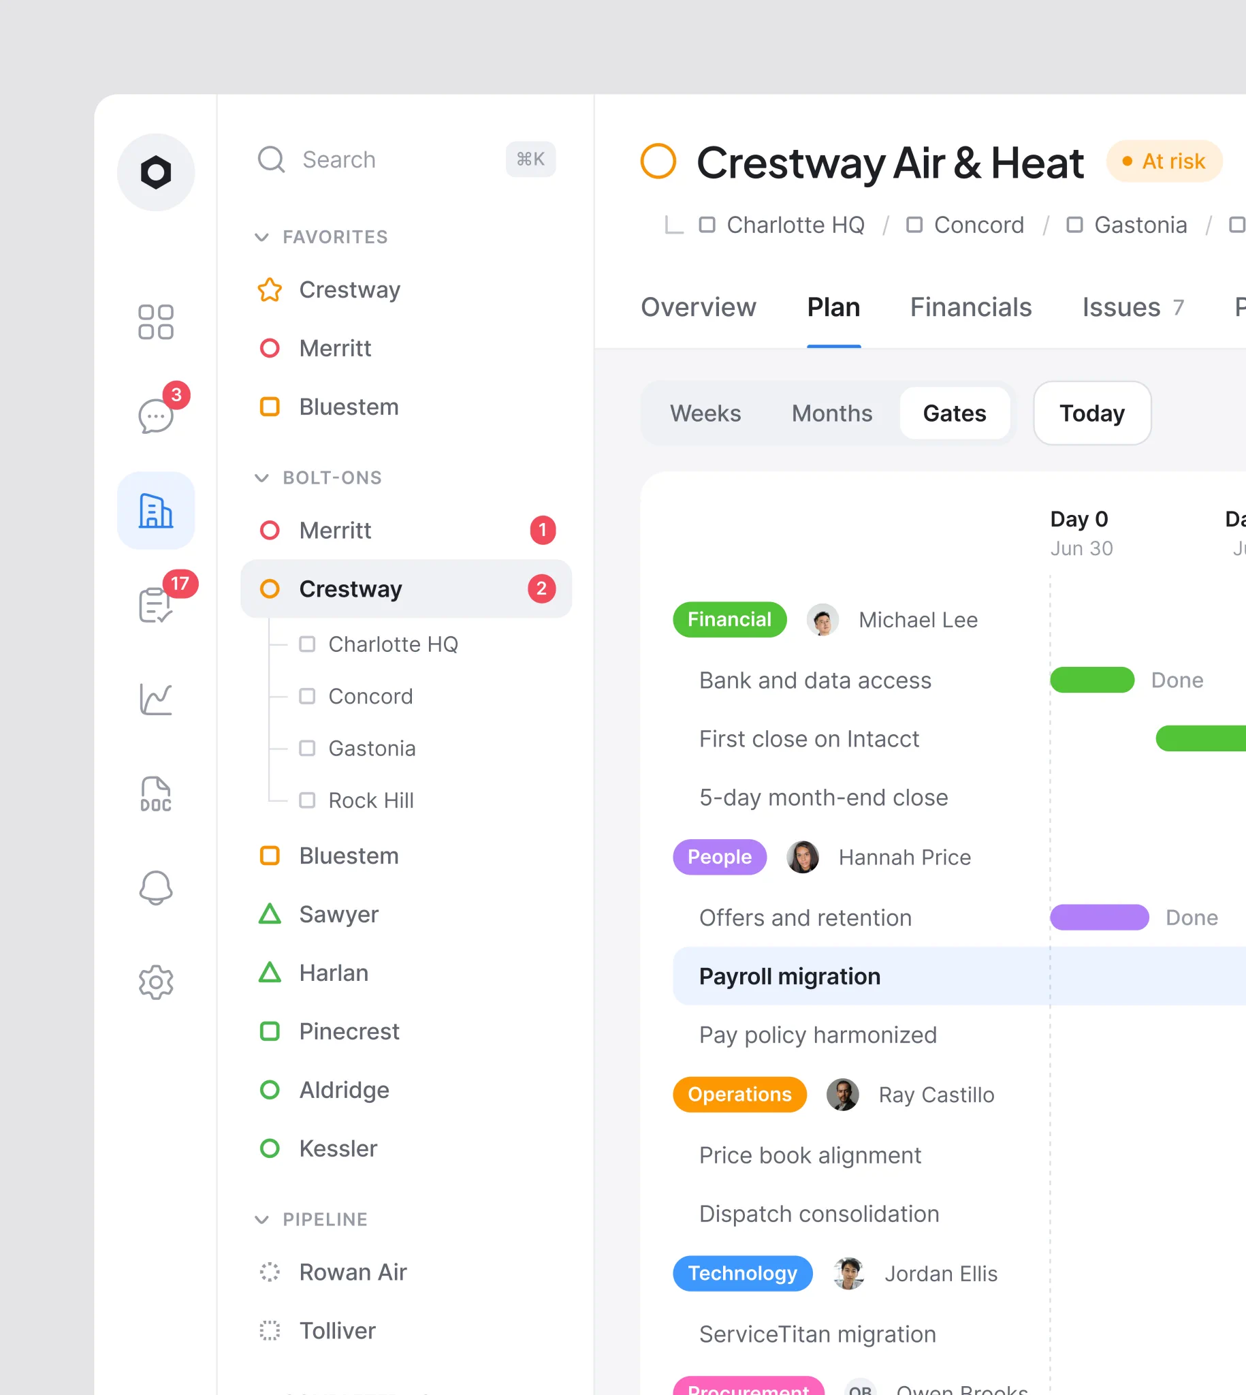Screen dimensions: 1246x1395
Task: Collapse the Favorites section
Action: (x=261, y=237)
